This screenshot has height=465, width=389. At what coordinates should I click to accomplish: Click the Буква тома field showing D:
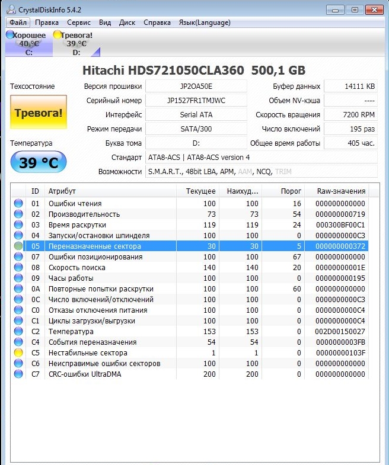196,143
